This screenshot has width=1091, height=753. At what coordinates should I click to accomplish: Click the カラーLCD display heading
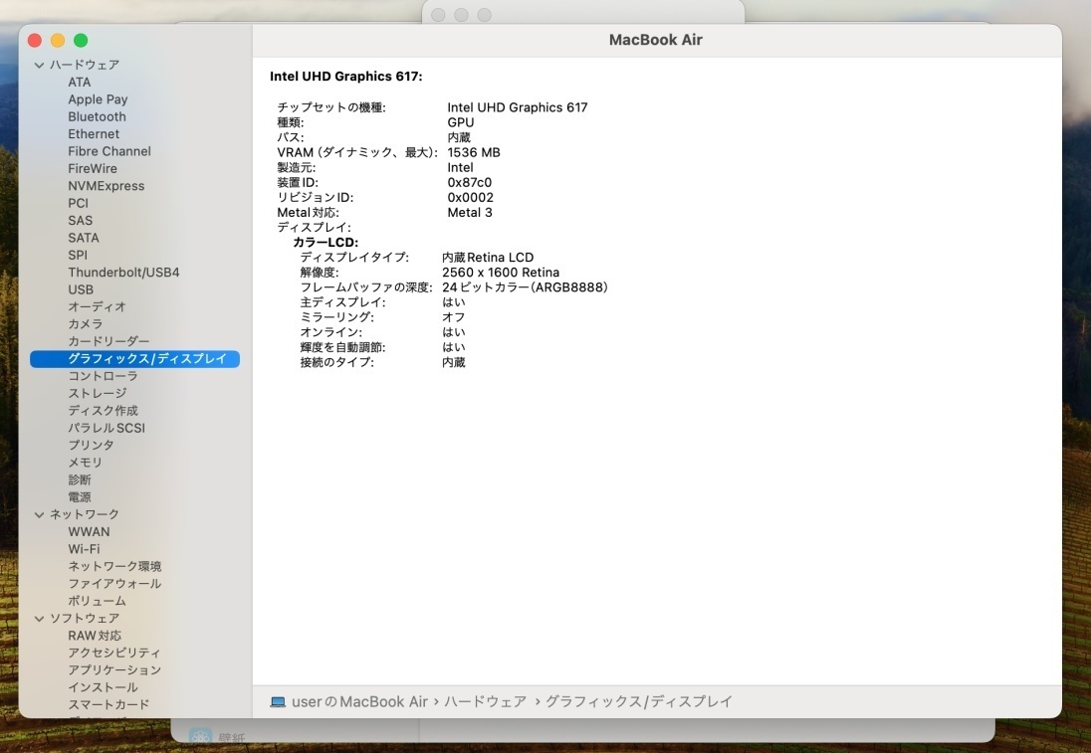pos(326,243)
